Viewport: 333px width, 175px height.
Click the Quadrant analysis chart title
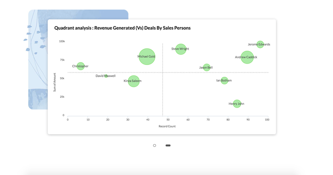(122, 28)
